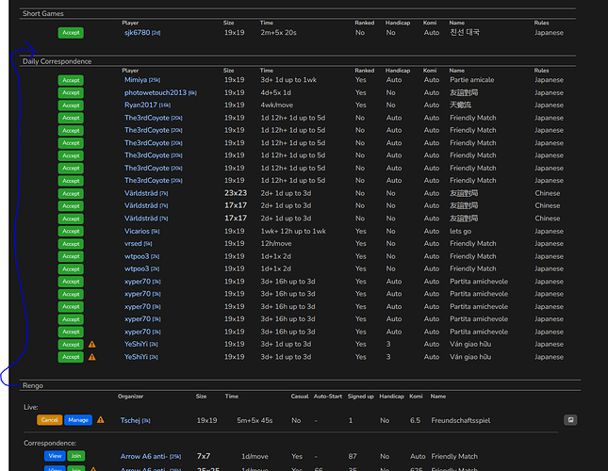Screen dimensions: 608x471
Task: Click the warning icon beside first YeShiYi challenge
Action: tap(91, 345)
